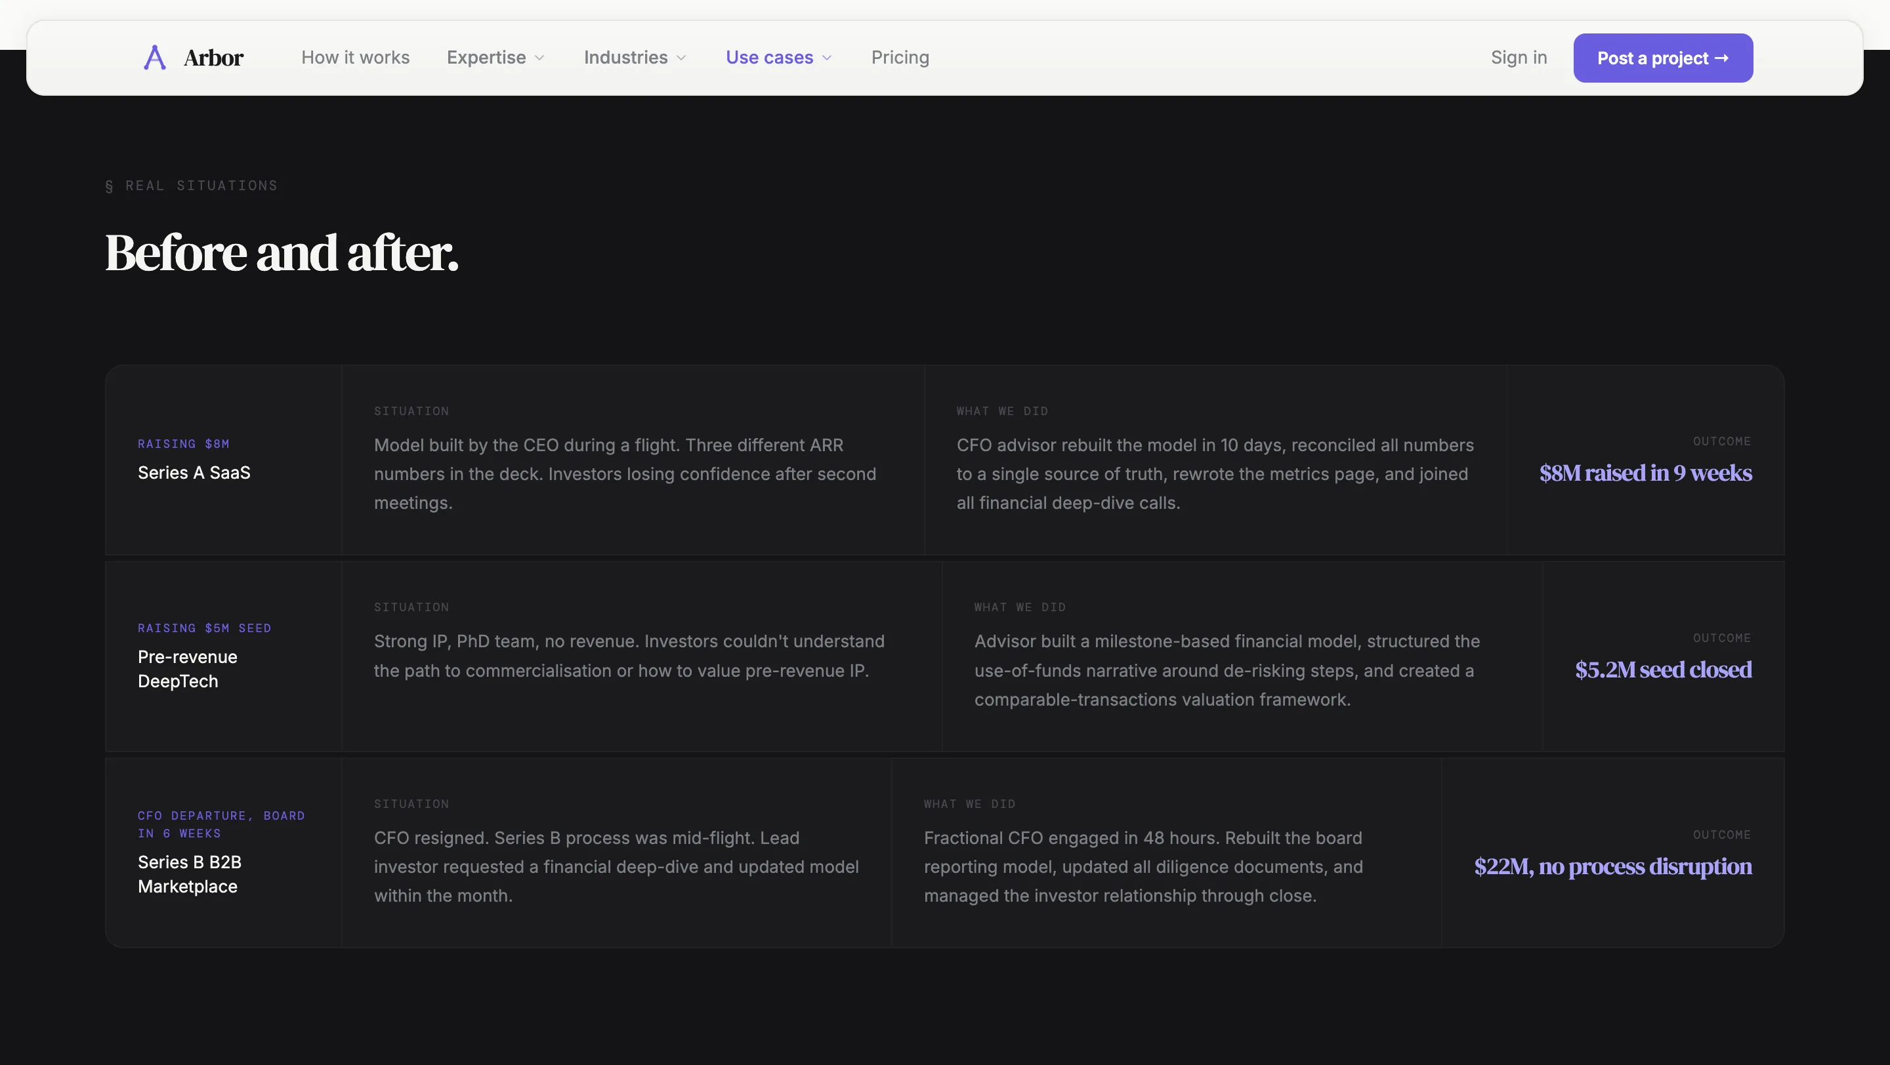The width and height of the screenshot is (1890, 1065).
Task: Click the section marker icon before REAL SITUATIONS
Action: coord(108,185)
